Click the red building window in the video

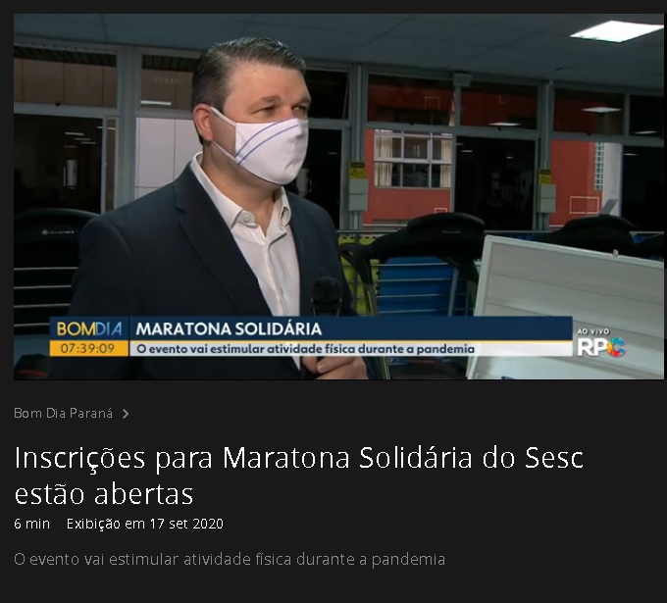[413, 159]
